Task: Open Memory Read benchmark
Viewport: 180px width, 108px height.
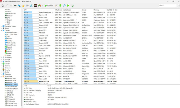Action: coord(12,78)
